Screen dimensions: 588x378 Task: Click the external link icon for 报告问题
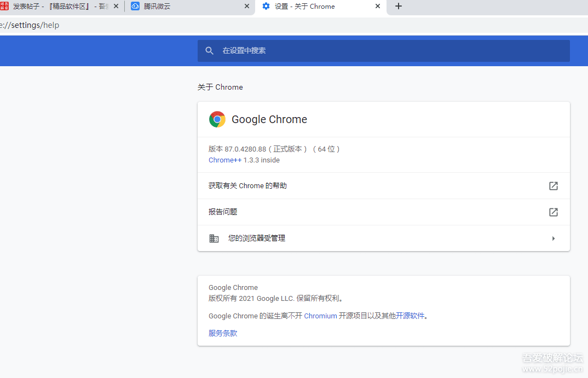coord(554,212)
